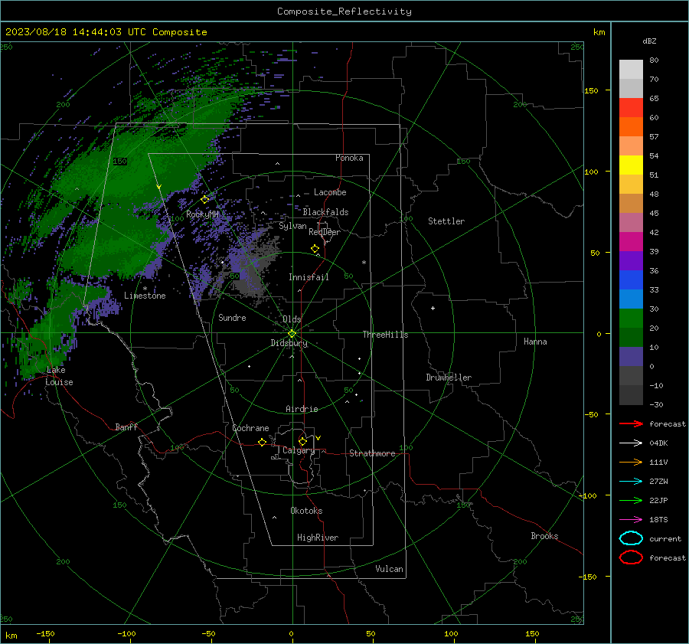Click the 'Ponoka' city label
Viewport: 689px width, 644px height.
click(x=349, y=158)
